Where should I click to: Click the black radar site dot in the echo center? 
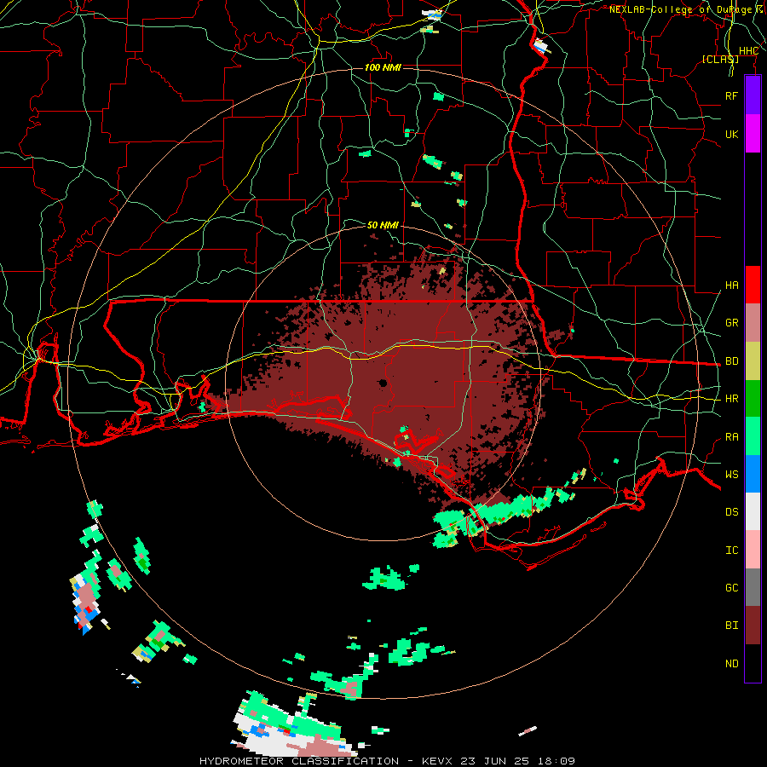tap(383, 383)
